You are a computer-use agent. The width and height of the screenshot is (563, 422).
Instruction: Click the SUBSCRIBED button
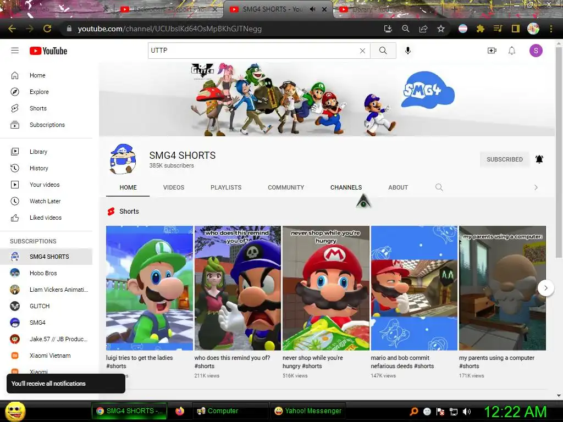pyautogui.click(x=505, y=159)
